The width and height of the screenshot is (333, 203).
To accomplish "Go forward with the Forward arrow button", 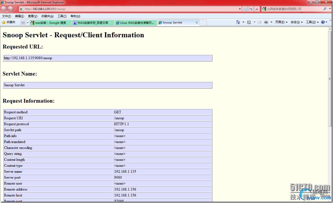I will 10,9.
